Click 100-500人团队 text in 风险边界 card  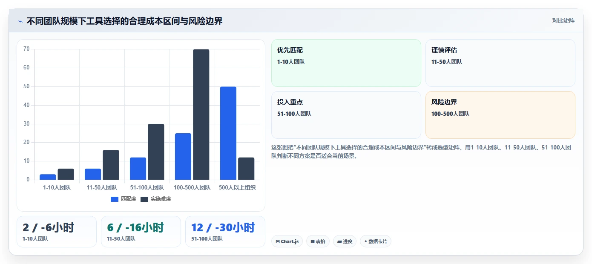click(450, 114)
